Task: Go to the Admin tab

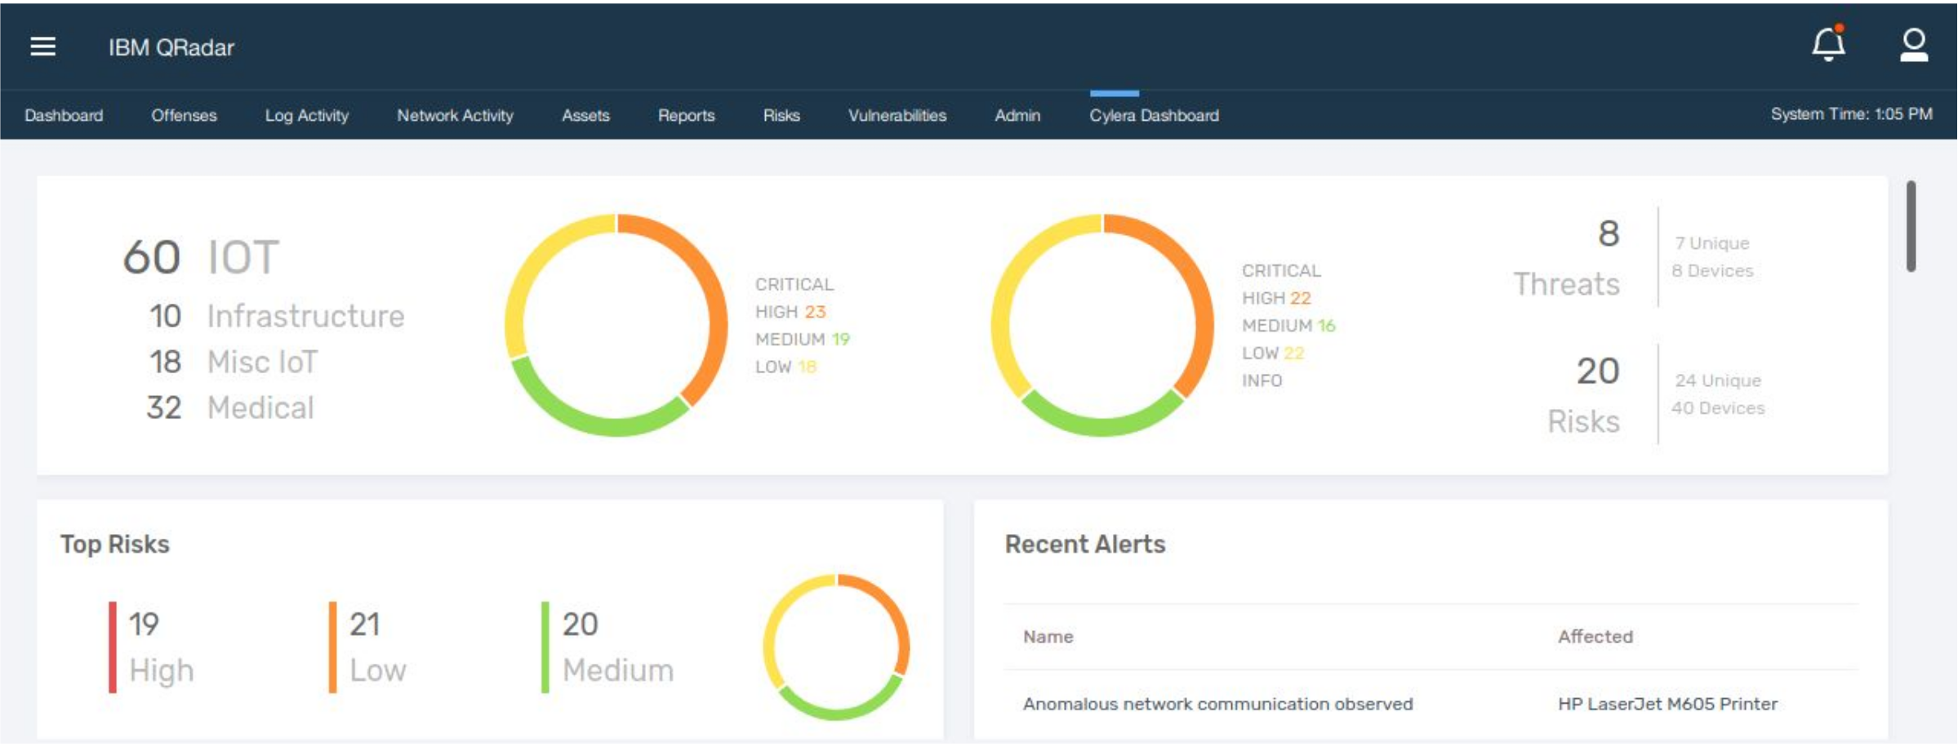Action: 1017,115
